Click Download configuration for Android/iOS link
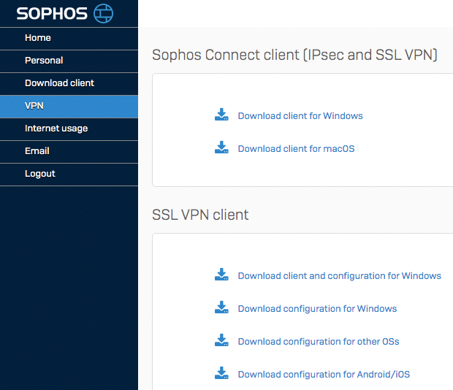This screenshot has height=390, width=453. (324, 375)
